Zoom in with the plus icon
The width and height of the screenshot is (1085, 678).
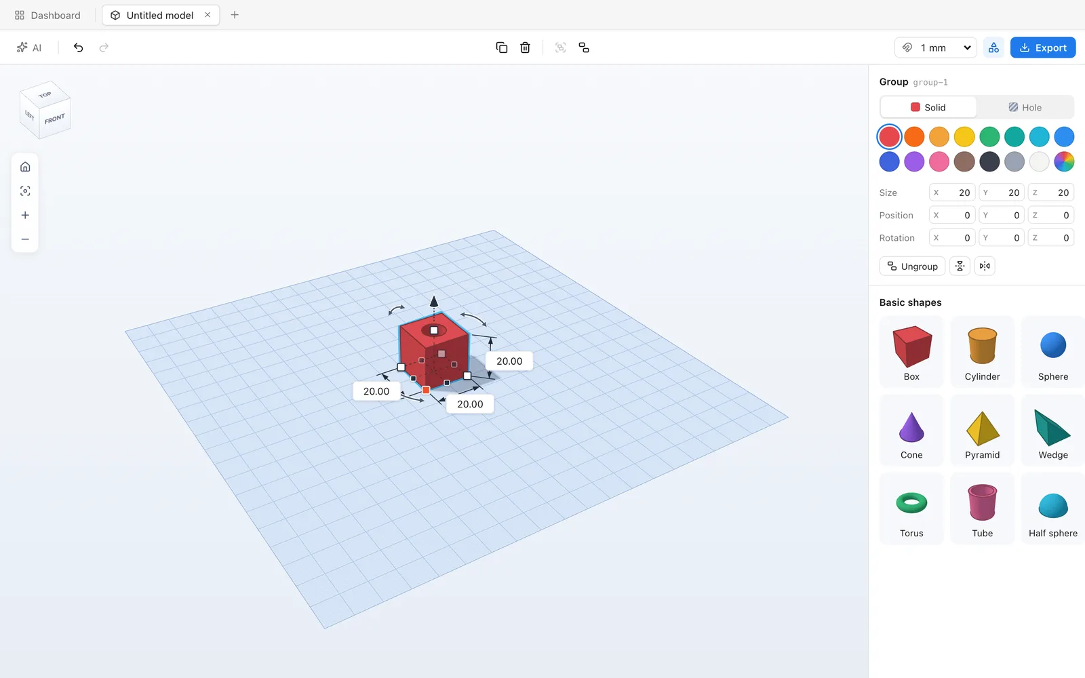click(x=25, y=215)
